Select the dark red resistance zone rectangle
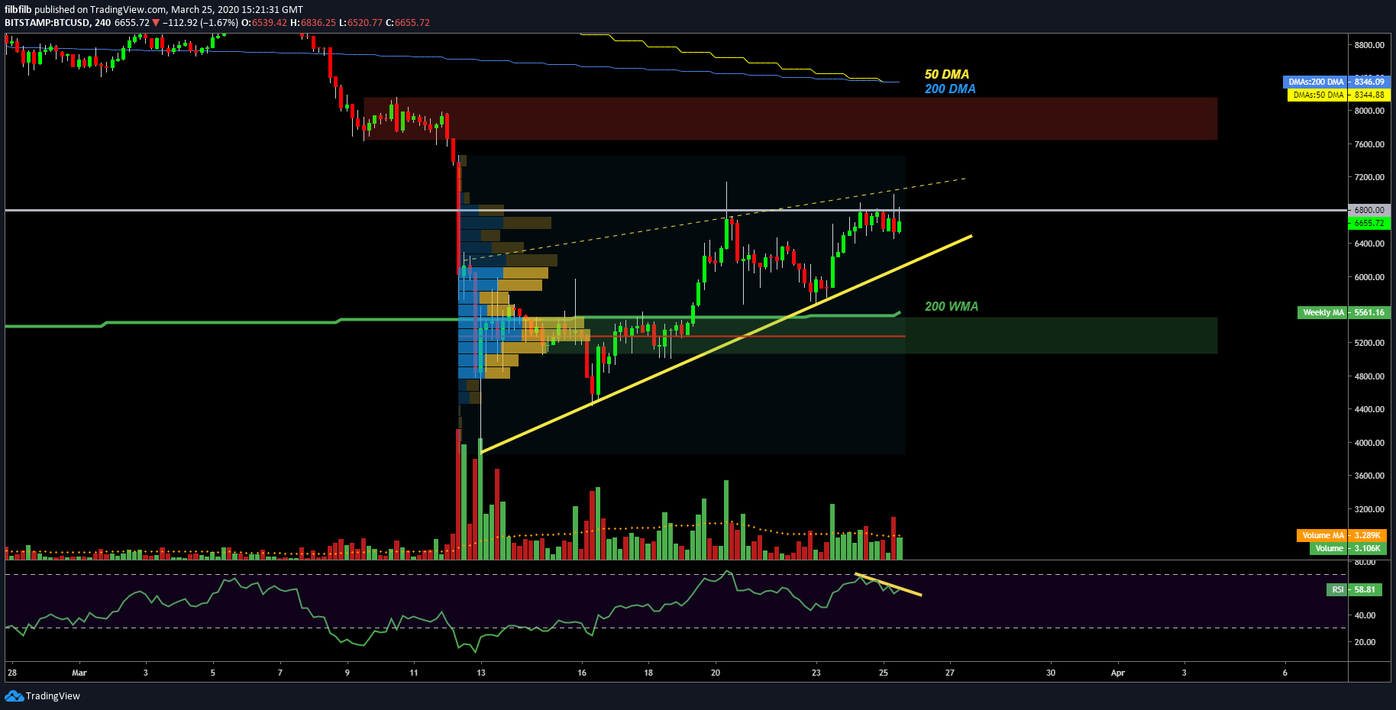The width and height of the screenshot is (1396, 710). [790, 118]
